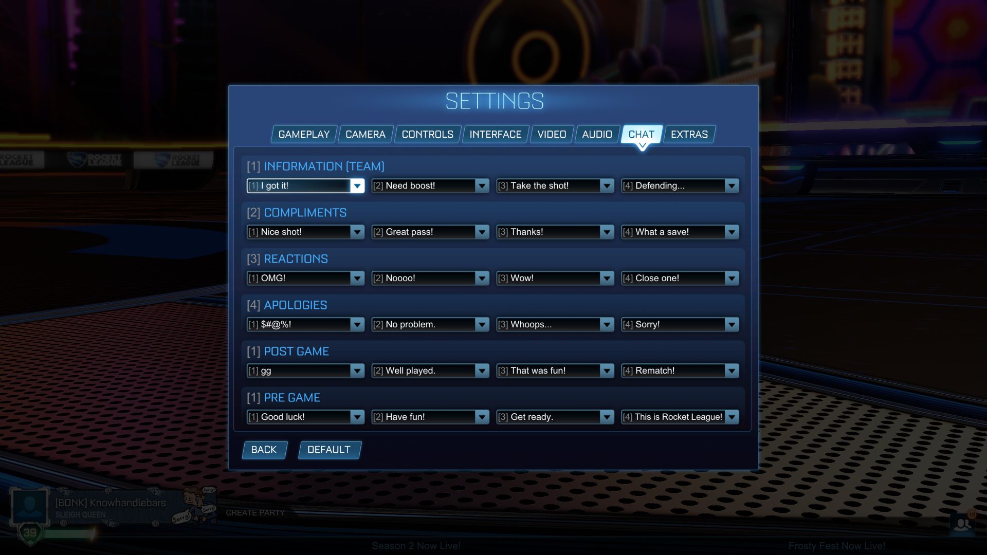Viewport: 987px width, 555px height.
Task: Expand Information Team slot 1 dropdown
Action: (357, 186)
